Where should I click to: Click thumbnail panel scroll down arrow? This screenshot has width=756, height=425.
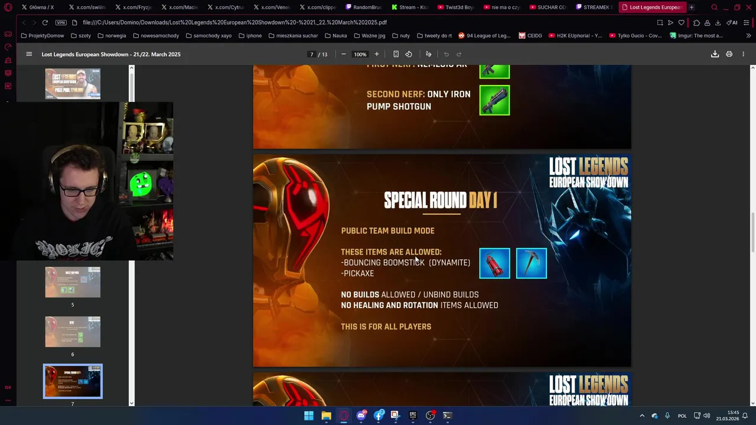(131, 403)
